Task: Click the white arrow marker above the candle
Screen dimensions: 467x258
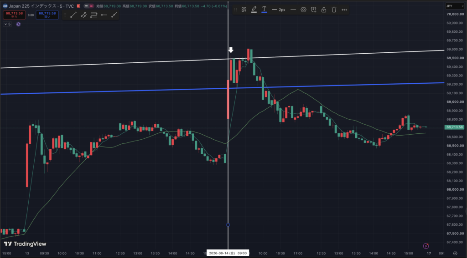Action: pyautogui.click(x=231, y=50)
